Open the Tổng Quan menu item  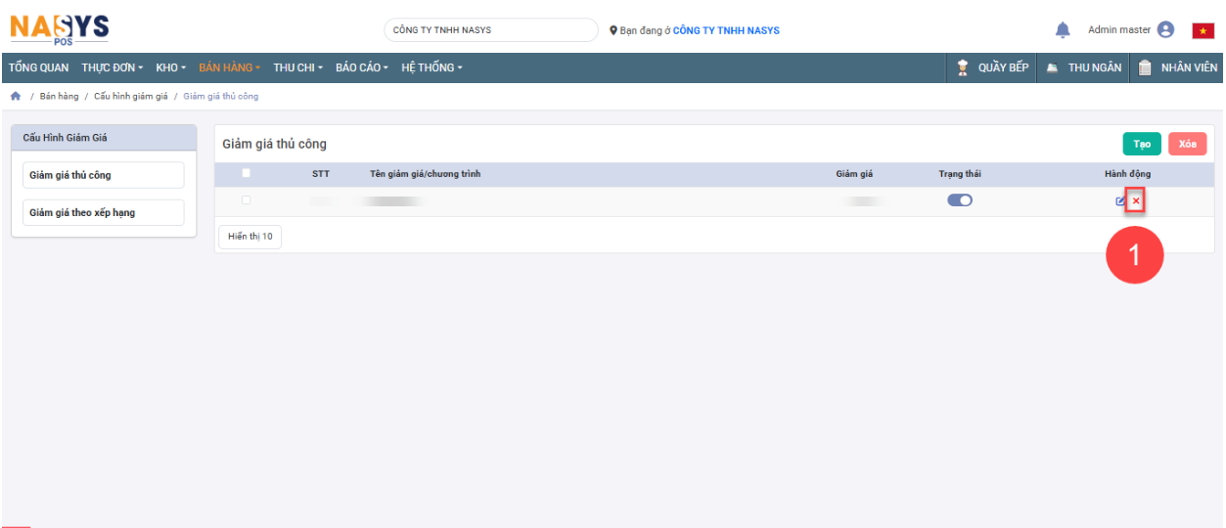pos(39,67)
